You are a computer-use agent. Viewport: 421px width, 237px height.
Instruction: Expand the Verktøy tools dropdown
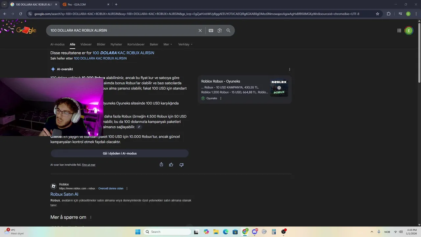tap(185, 44)
